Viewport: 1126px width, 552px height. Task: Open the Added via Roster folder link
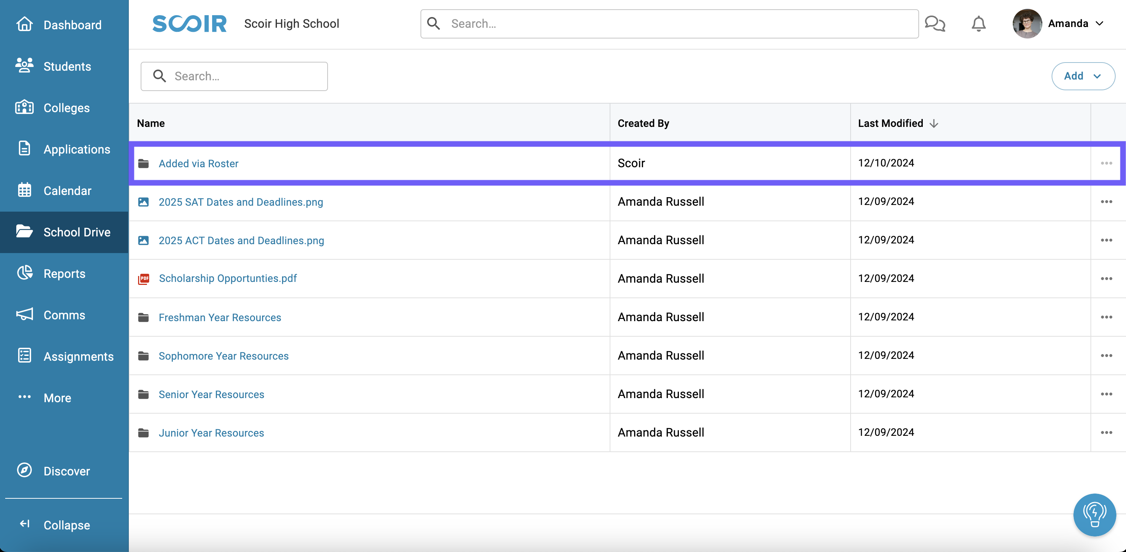[x=198, y=164]
